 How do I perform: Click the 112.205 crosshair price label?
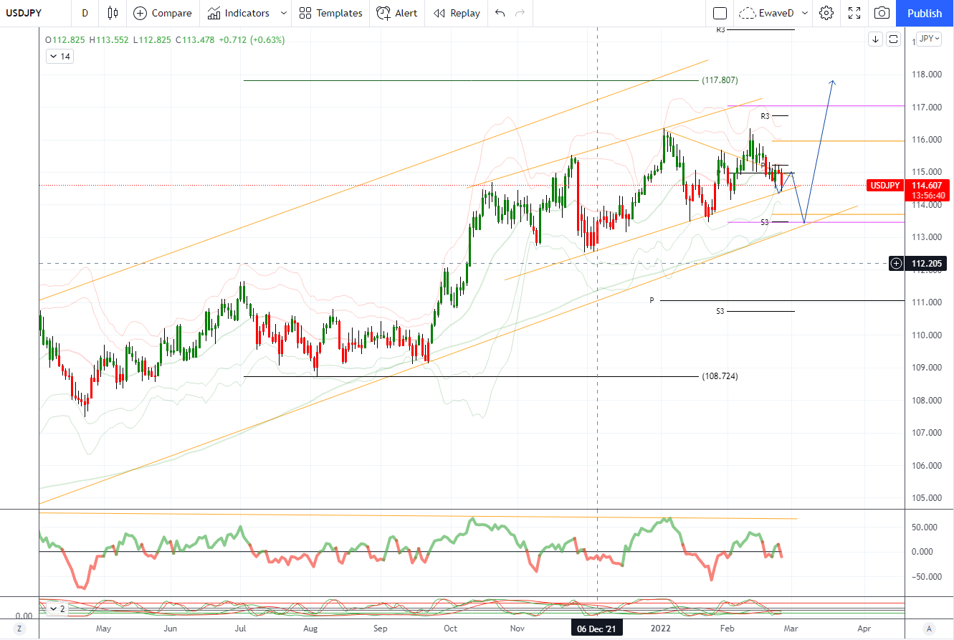click(926, 264)
